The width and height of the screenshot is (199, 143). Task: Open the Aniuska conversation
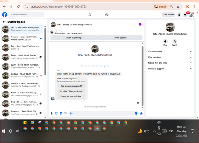point(22,38)
